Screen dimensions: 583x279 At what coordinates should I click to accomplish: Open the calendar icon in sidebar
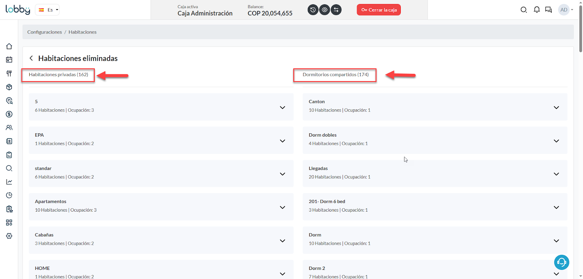pos(9,60)
